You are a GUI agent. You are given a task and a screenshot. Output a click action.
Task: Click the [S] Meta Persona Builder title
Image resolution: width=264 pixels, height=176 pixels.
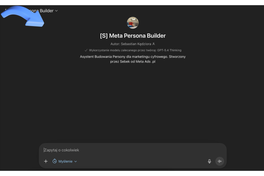(133, 36)
